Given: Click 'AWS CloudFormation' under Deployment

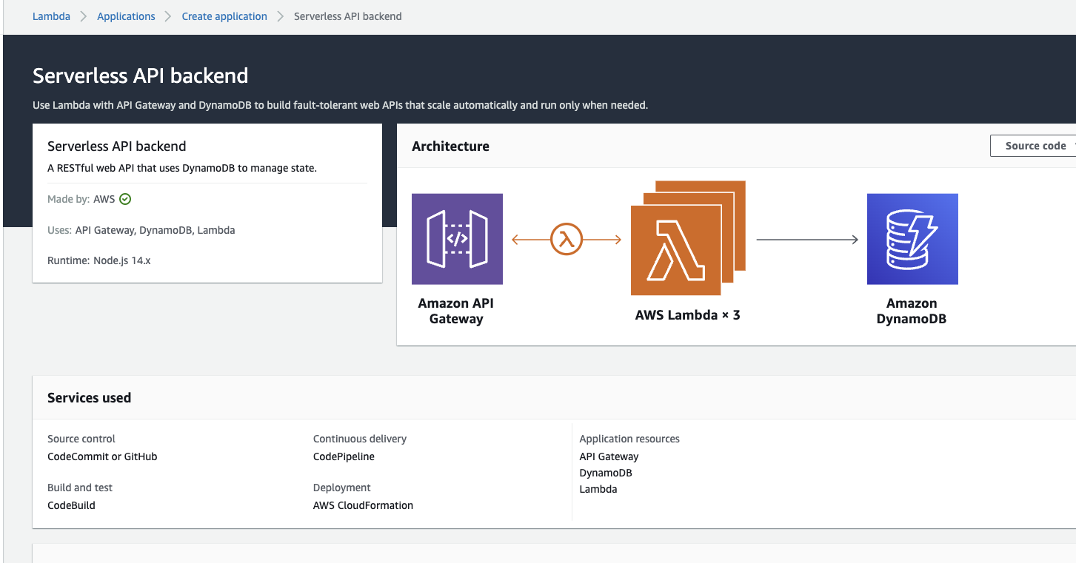Looking at the screenshot, I should pos(363,505).
